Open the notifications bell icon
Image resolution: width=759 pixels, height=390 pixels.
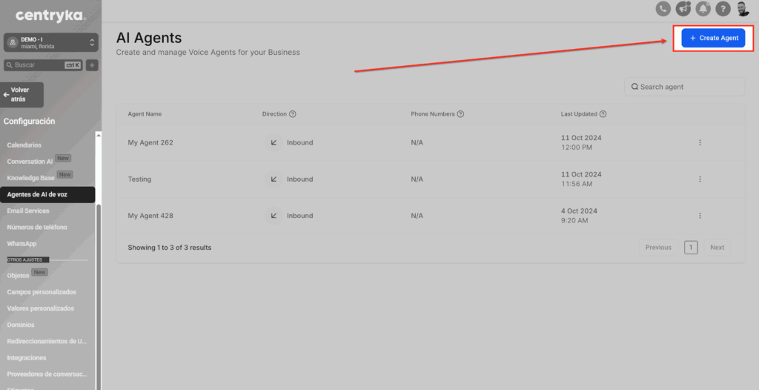tap(703, 9)
